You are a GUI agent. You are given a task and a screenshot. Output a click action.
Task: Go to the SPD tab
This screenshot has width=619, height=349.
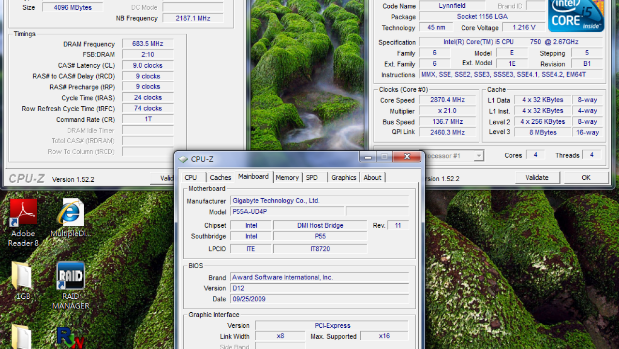312,177
